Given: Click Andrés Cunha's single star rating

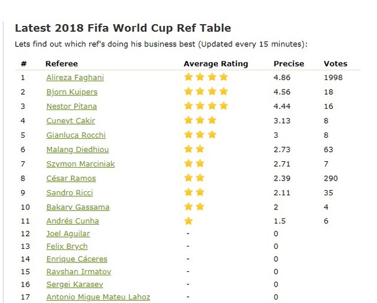Looking at the screenshot, I should click(x=188, y=221).
